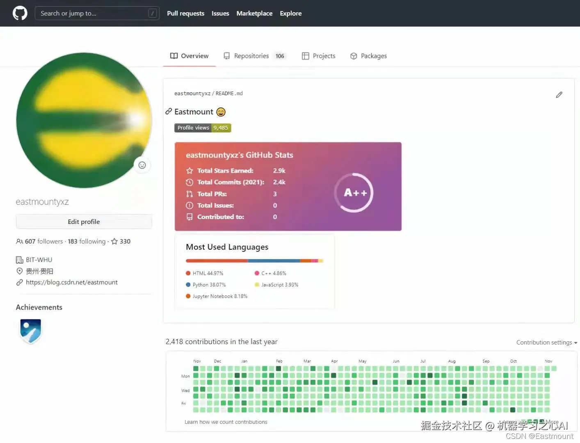
Task: Click the Most Used Languages bar
Action: [255, 261]
